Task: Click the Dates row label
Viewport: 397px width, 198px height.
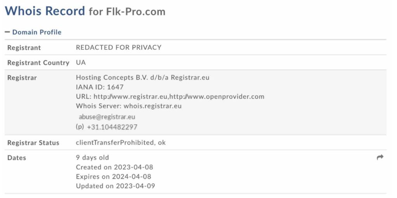Action: point(17,158)
